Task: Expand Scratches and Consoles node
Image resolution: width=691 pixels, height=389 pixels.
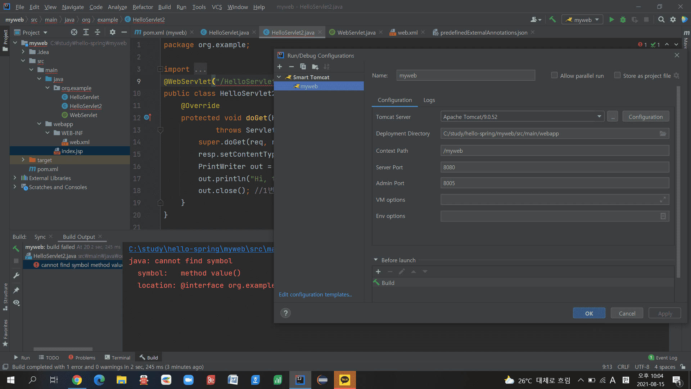Action: (15, 187)
